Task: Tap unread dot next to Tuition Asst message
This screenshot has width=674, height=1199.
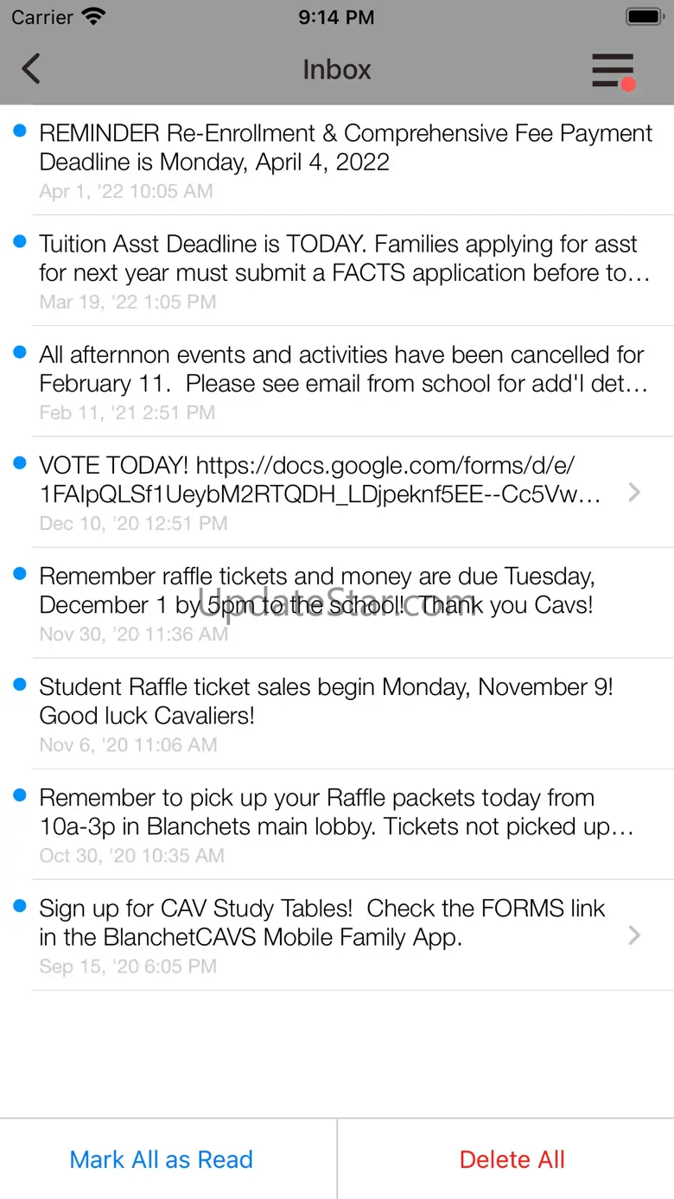Action: pos(20,242)
